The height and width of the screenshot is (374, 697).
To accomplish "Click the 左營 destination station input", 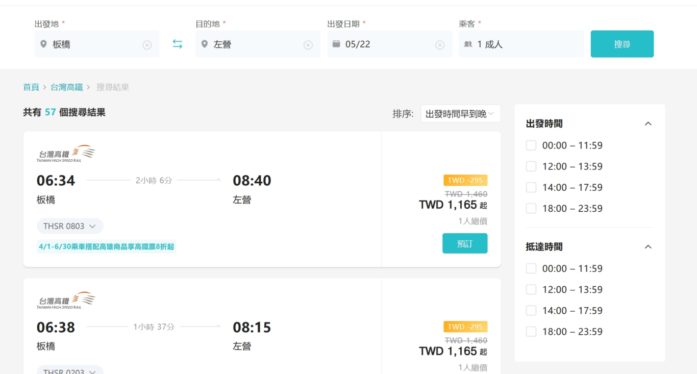I will pos(258,44).
